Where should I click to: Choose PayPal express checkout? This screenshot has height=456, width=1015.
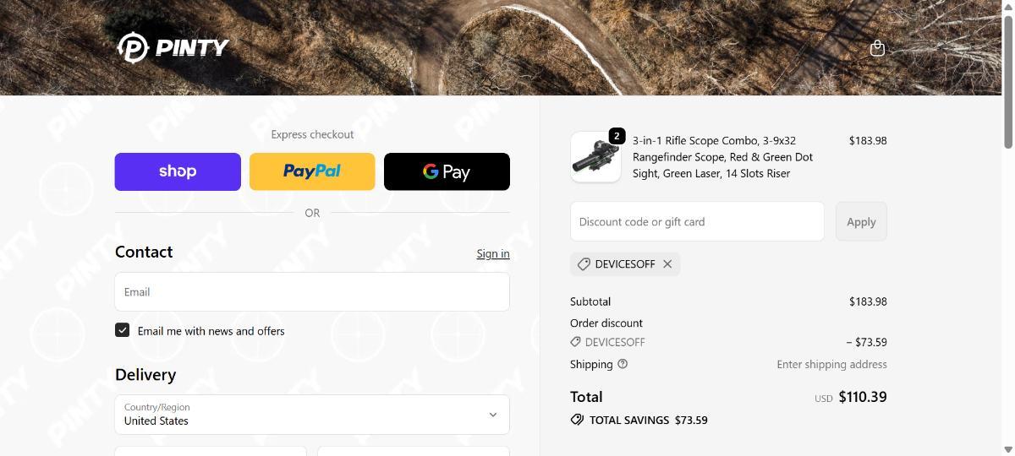pyautogui.click(x=312, y=171)
